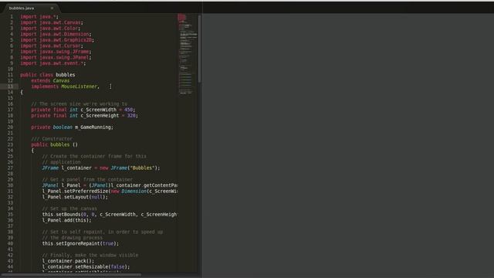
Task: Click 'this.setIgnoreRepaint(true);' line
Action: coord(80,244)
